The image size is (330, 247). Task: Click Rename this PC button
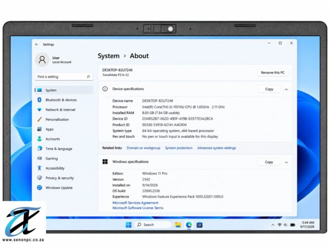pyautogui.click(x=273, y=72)
